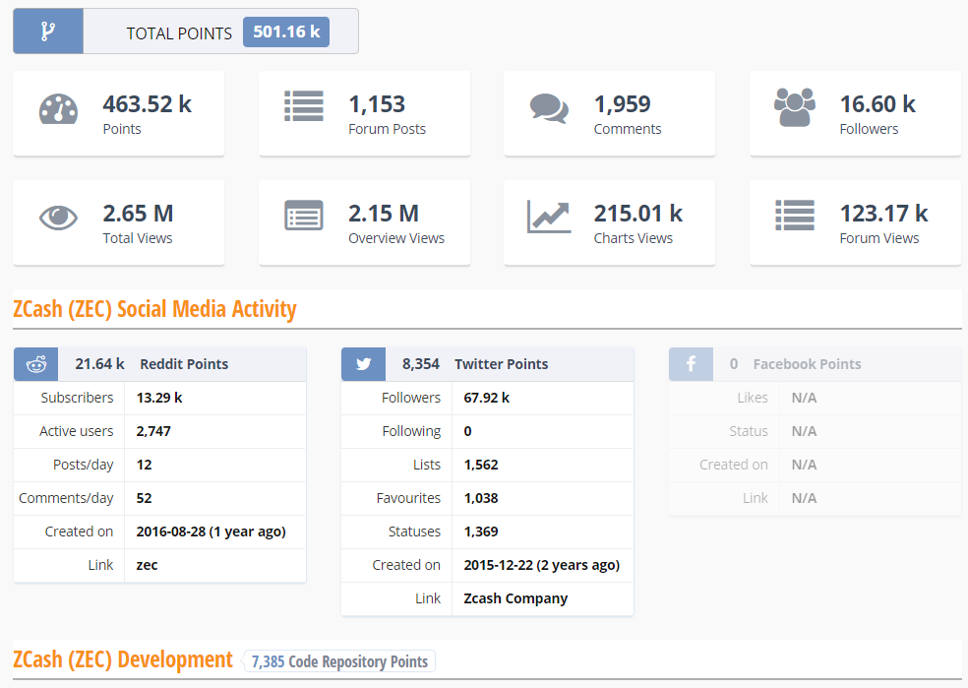Click the Twitter Lists value 1,562

pyautogui.click(x=481, y=465)
